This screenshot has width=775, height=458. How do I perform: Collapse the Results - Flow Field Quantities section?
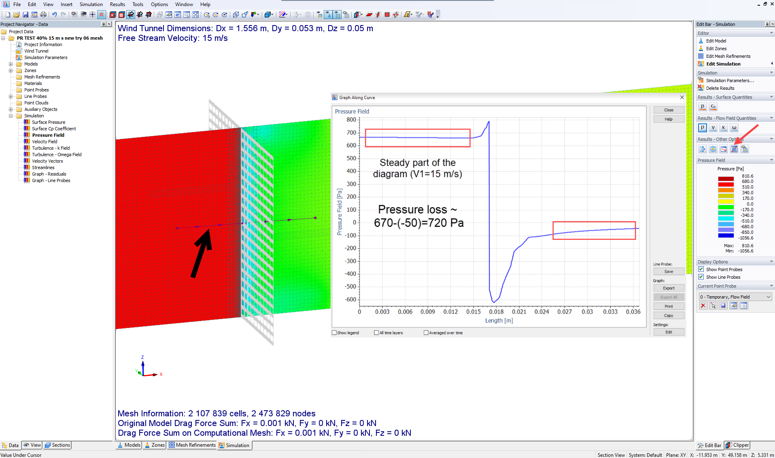[x=771, y=118]
